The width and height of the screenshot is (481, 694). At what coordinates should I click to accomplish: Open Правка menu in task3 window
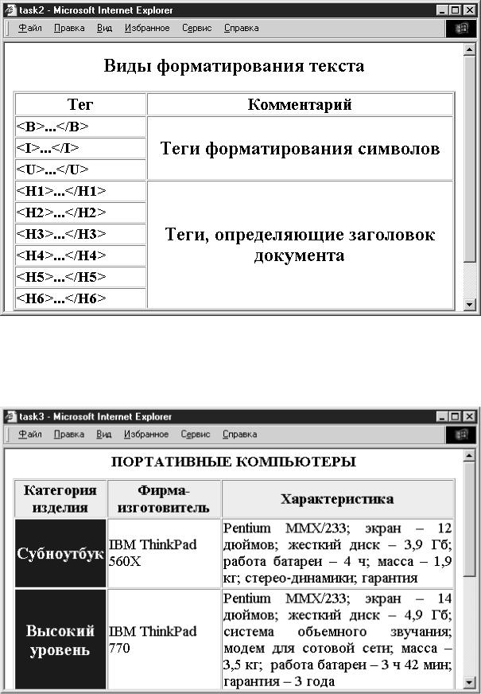tap(68, 435)
